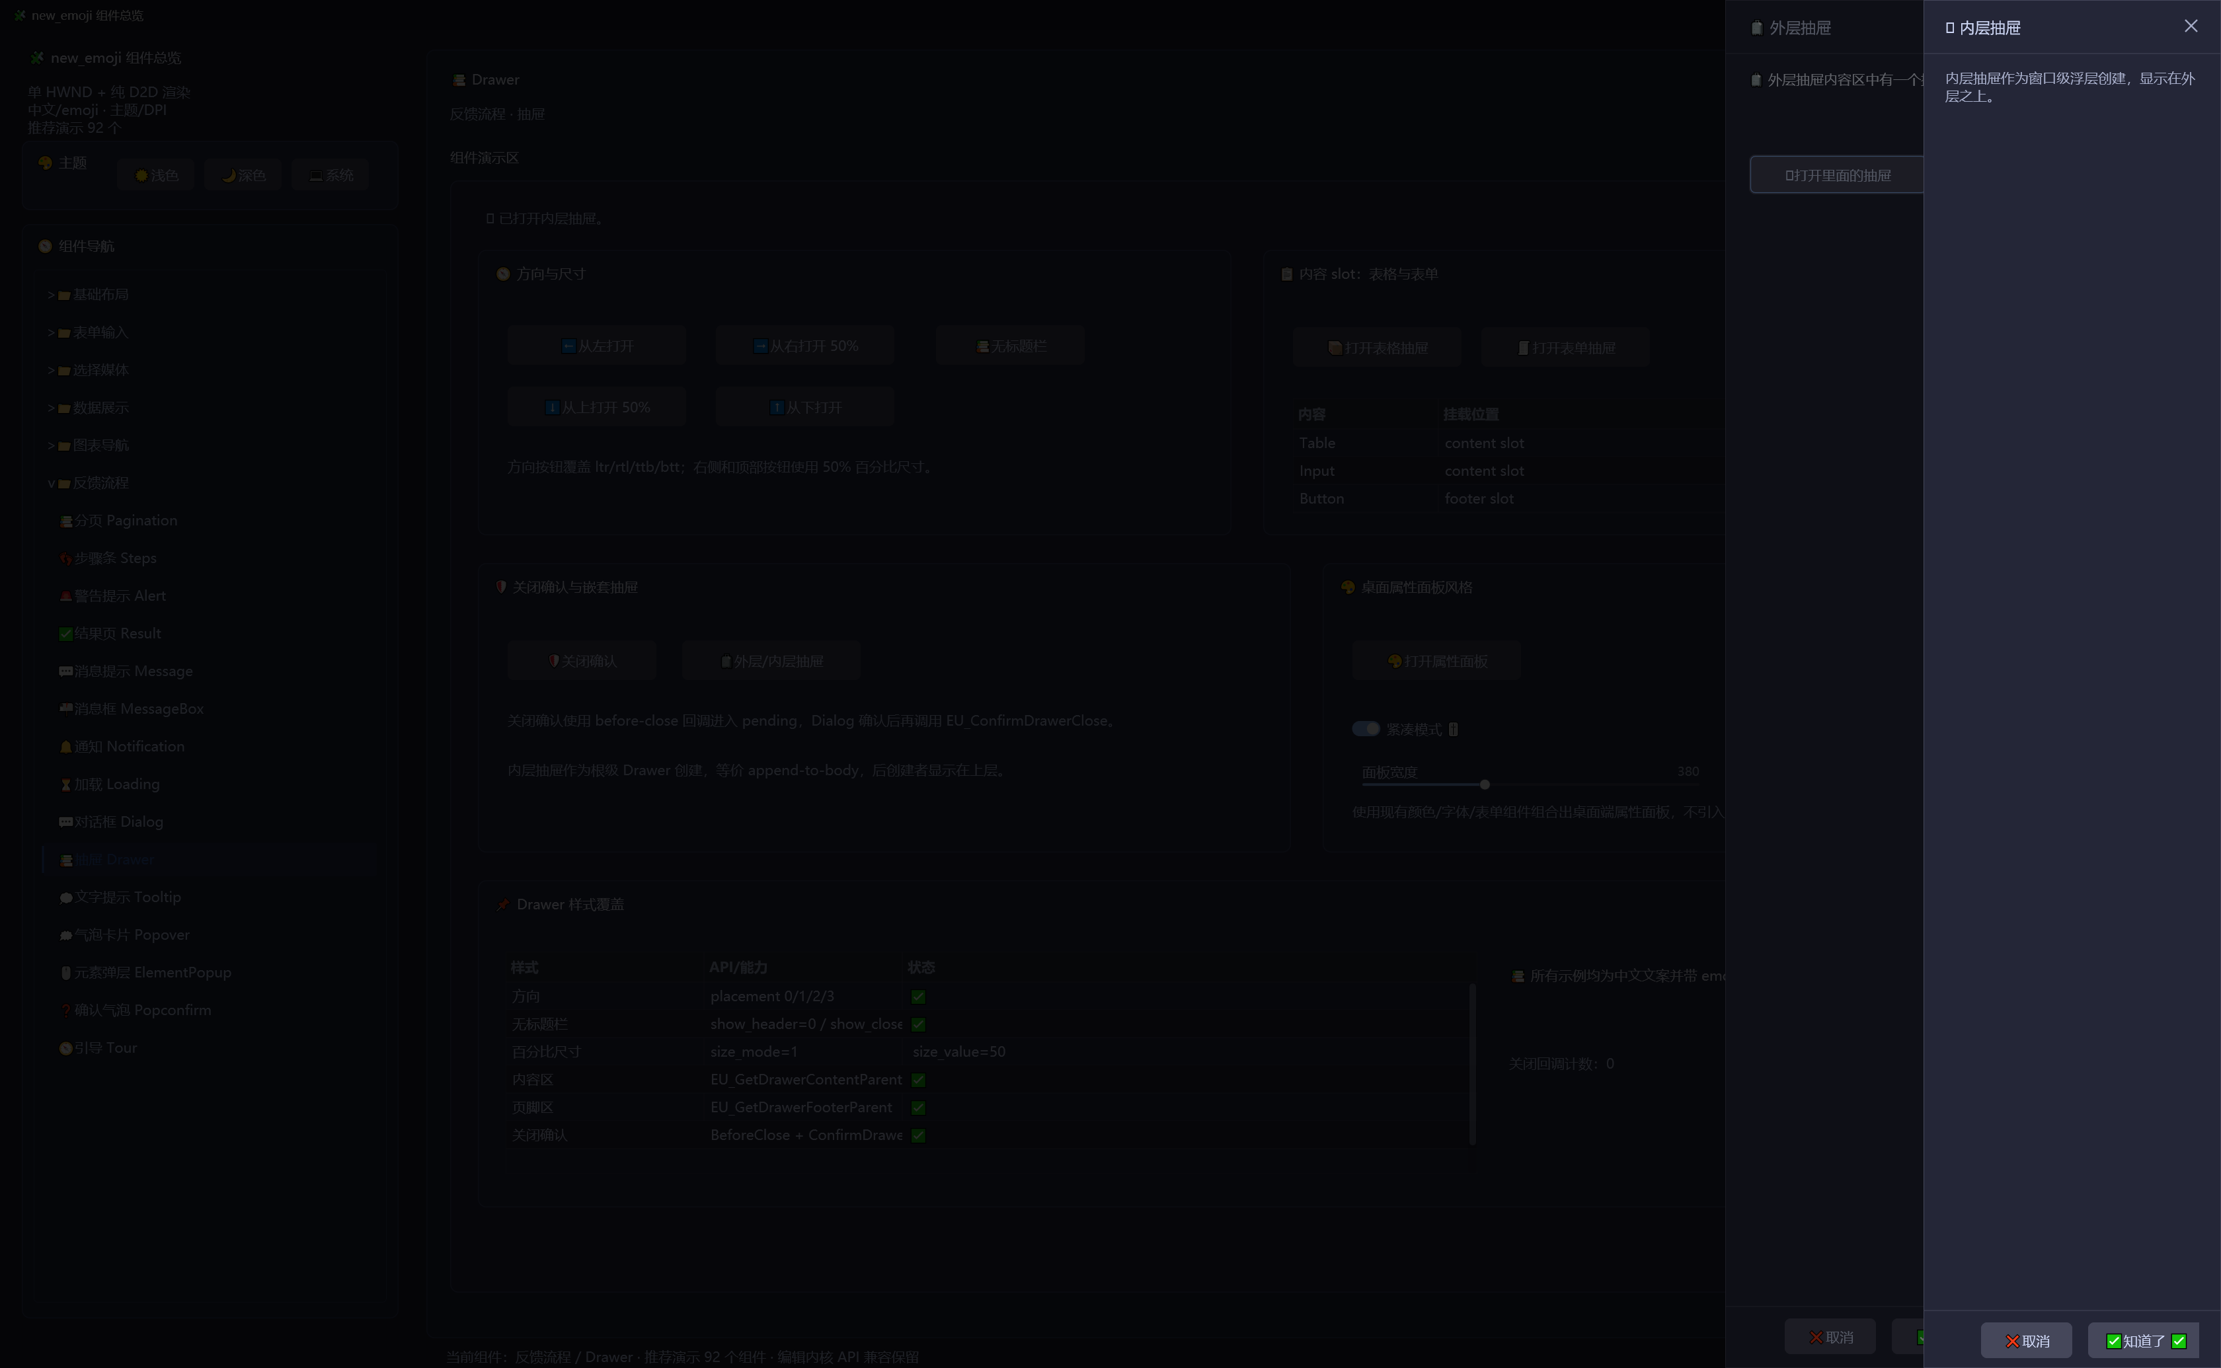The image size is (2221, 1368).
Task: Click the status check in 关闭确认 row
Action: click(x=918, y=1135)
